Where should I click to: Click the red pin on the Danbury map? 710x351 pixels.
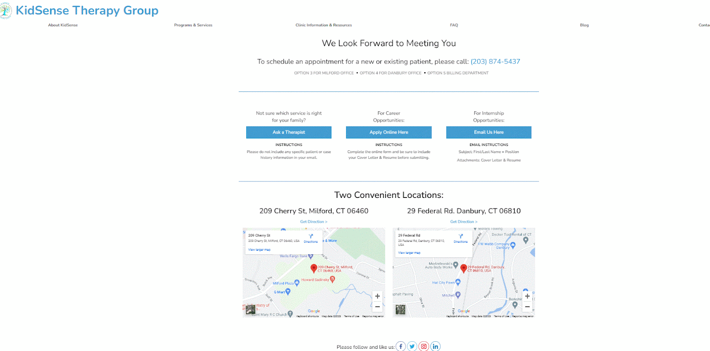(464, 268)
